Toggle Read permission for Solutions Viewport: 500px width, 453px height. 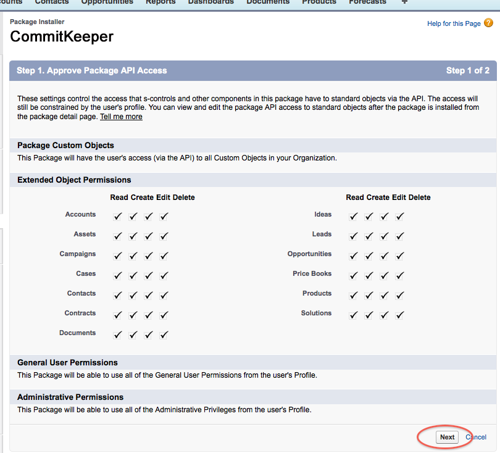[x=353, y=315]
